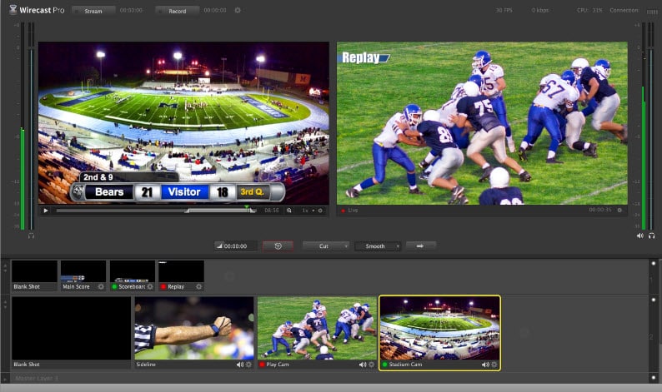Mute Stadium Cam shot audio

tap(485, 365)
